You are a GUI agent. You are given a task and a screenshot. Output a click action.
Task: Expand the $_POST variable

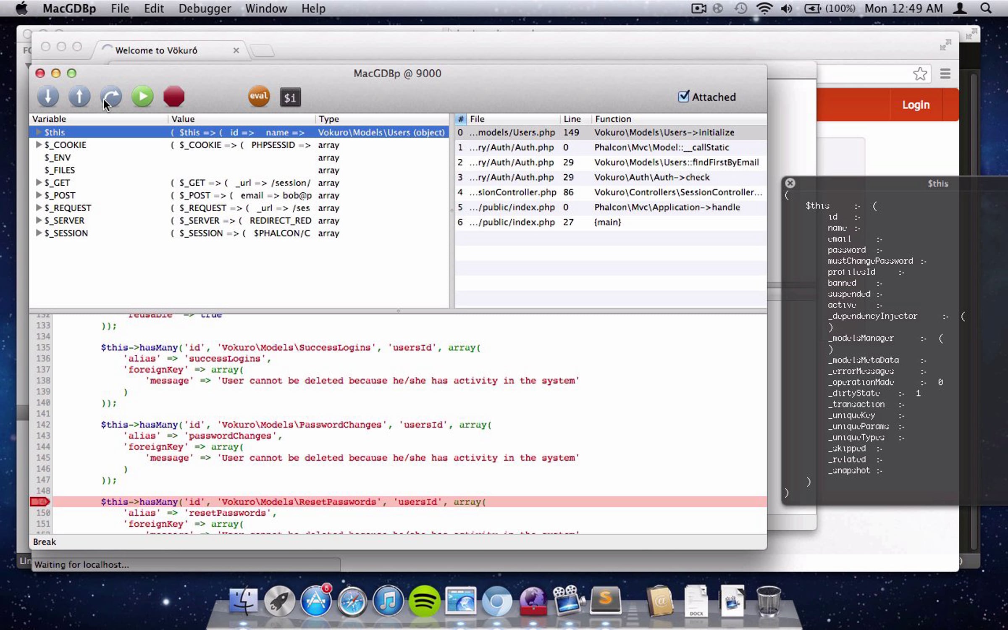38,195
